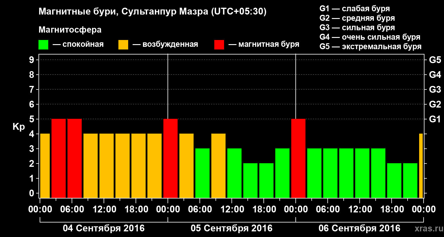444x237 pixels.
Task: Click the '06:00' tick above 06 Сентября
Action: [x=327, y=209]
